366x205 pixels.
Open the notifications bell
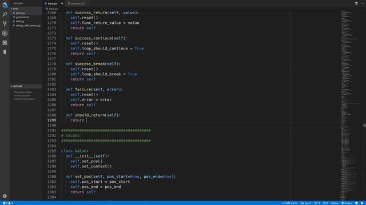point(362,203)
